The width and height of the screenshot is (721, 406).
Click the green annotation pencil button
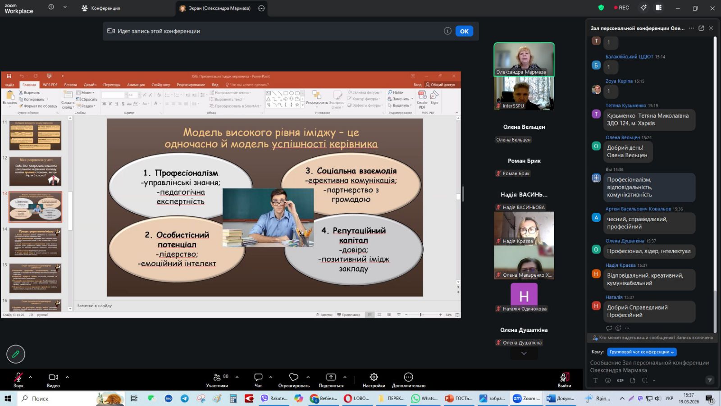(16, 354)
